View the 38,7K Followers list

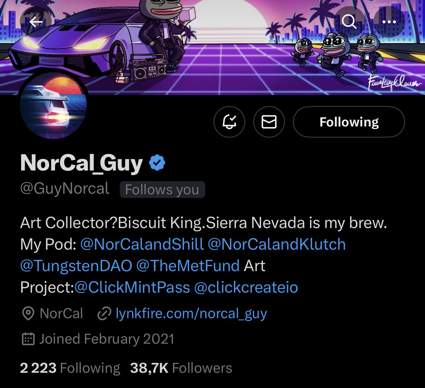pyautogui.click(x=181, y=368)
